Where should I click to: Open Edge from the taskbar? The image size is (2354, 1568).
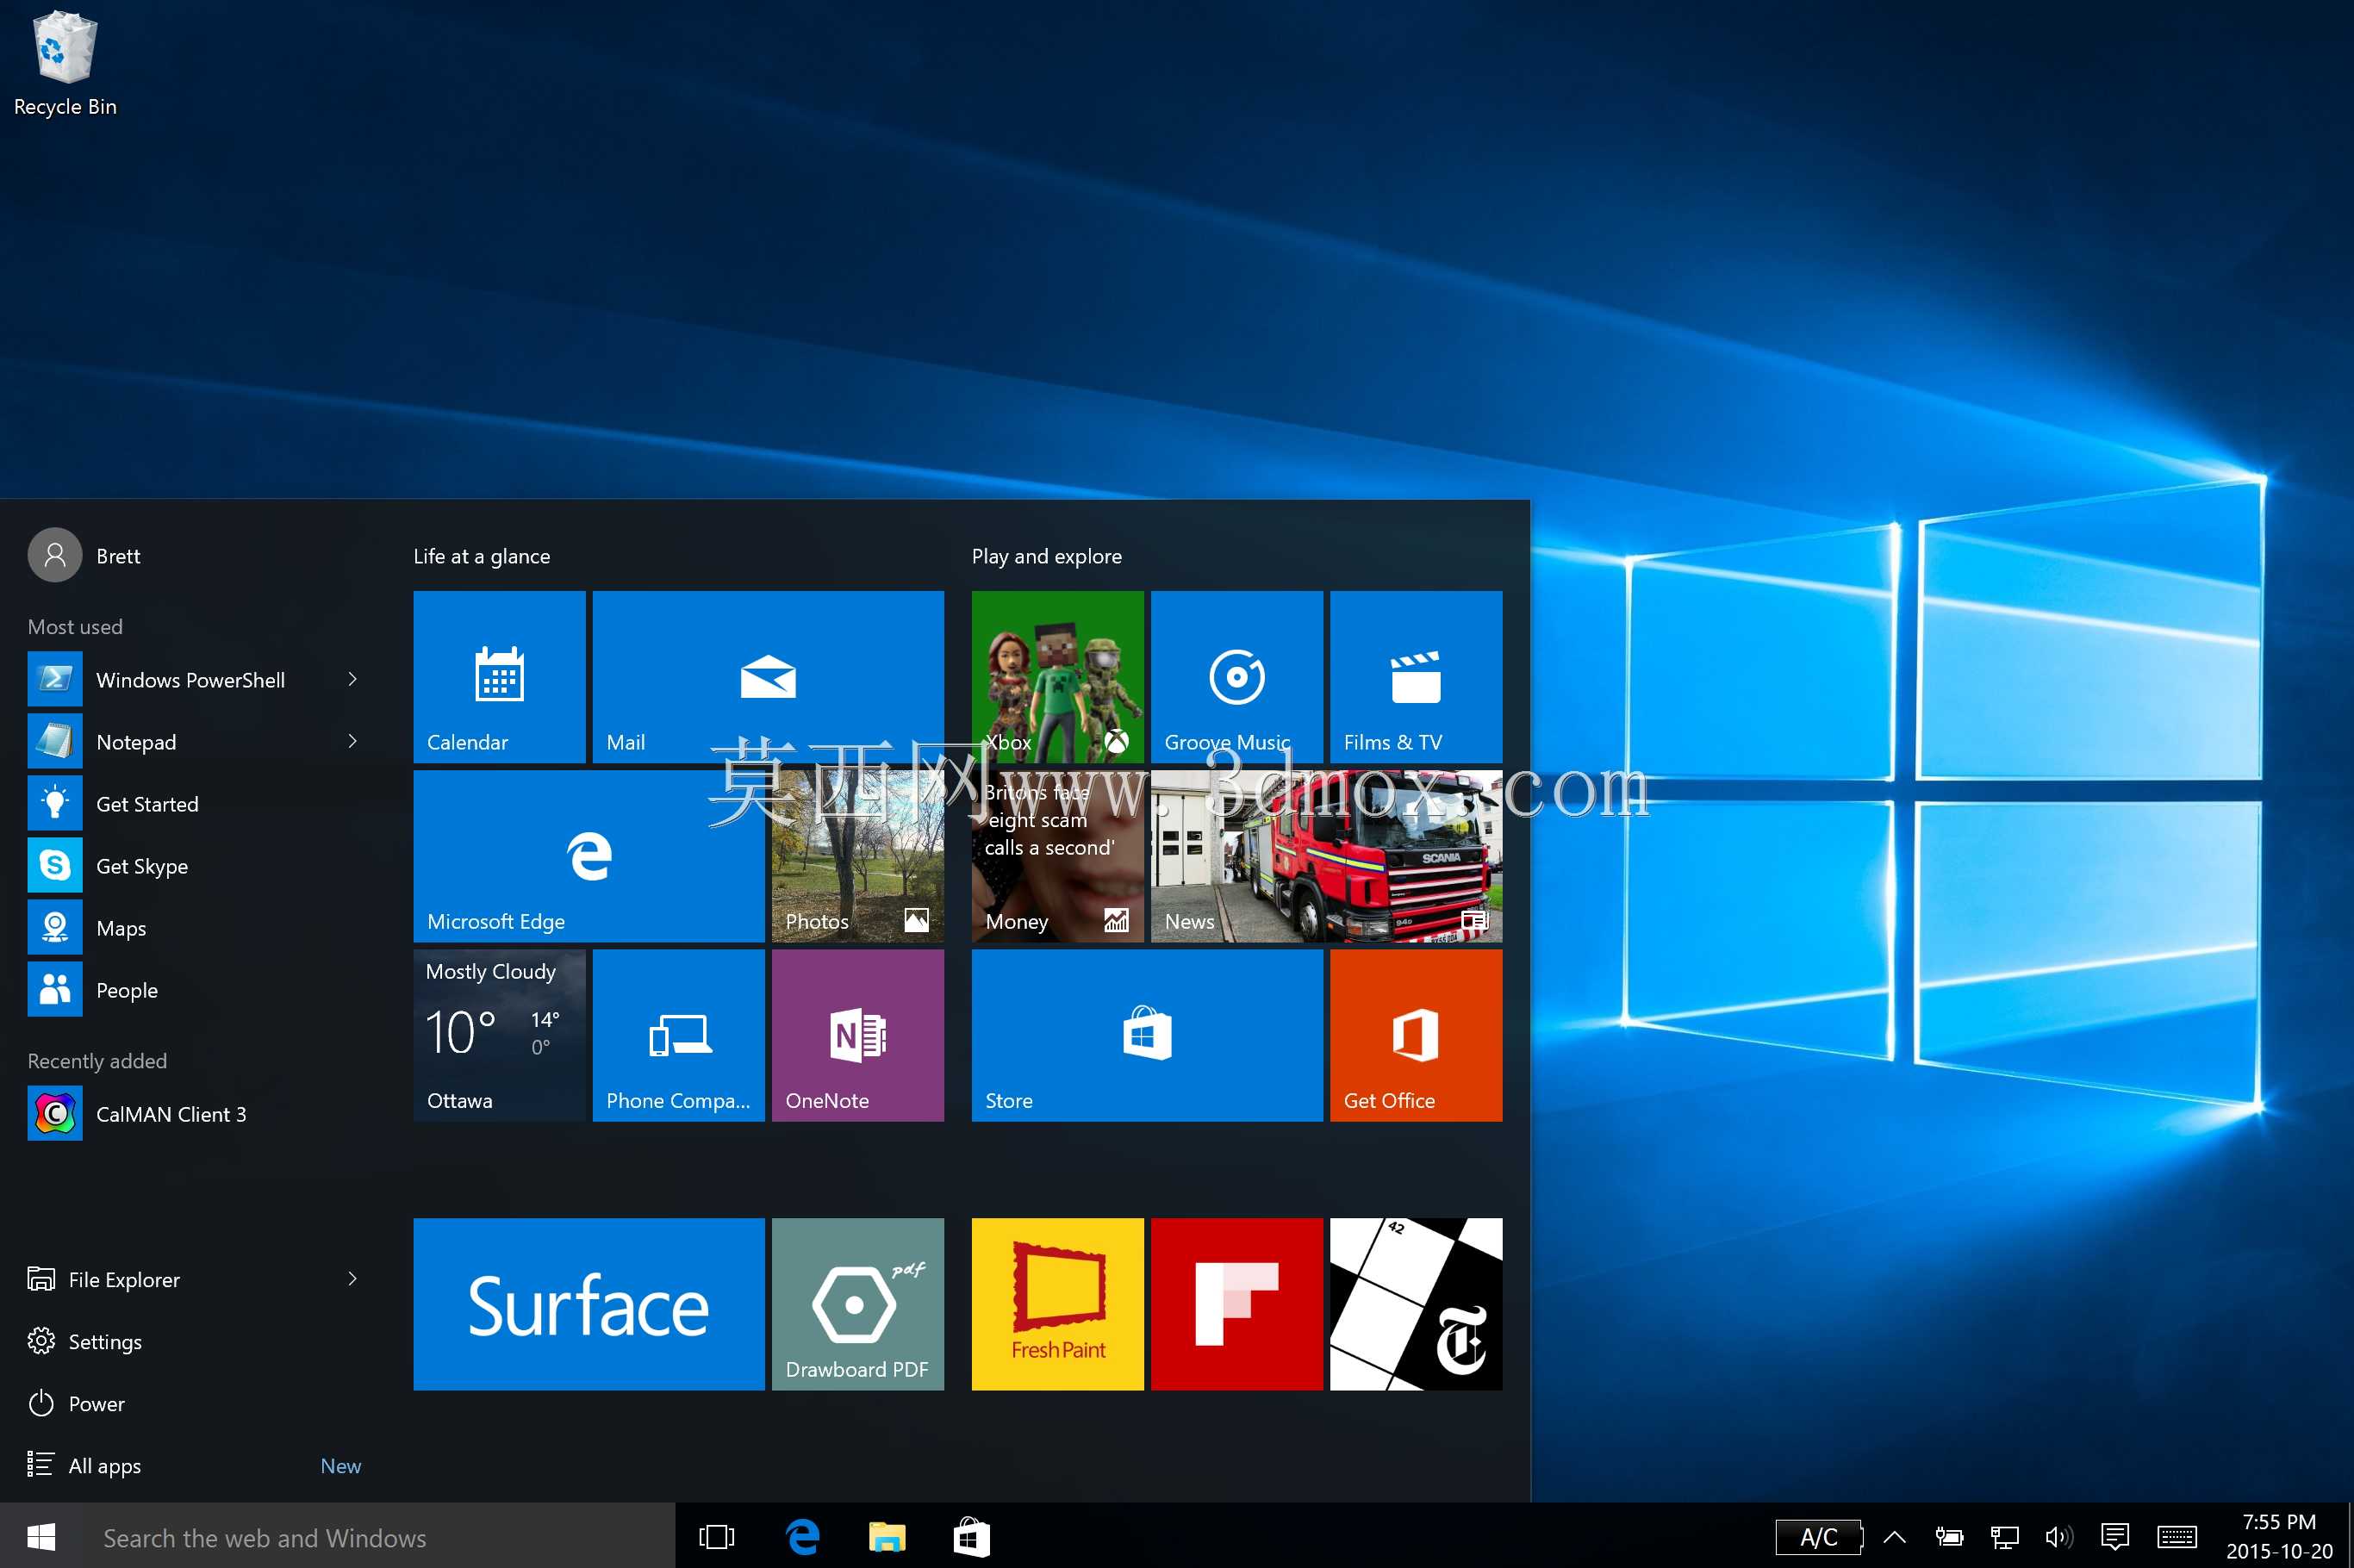tap(802, 1537)
